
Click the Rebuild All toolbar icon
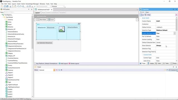[30, 6]
